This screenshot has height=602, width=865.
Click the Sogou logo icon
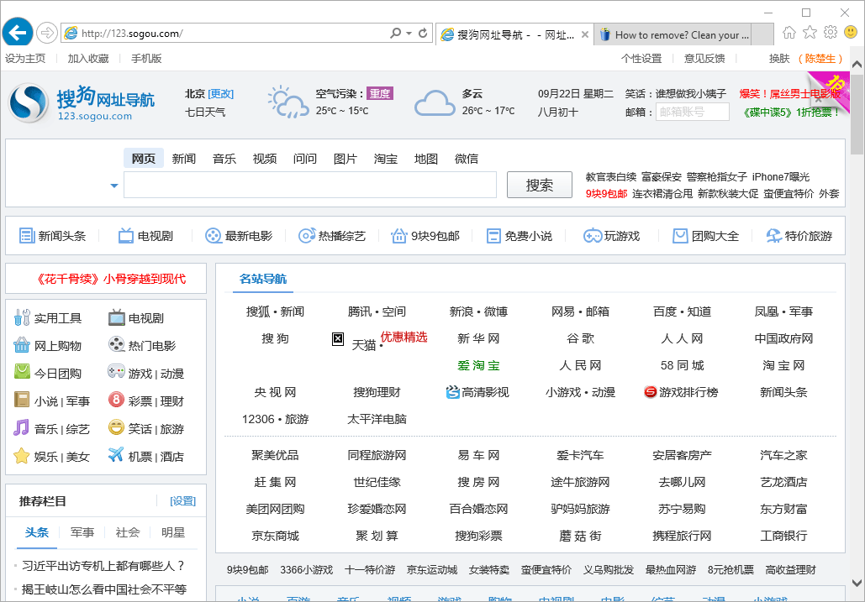[x=28, y=103]
